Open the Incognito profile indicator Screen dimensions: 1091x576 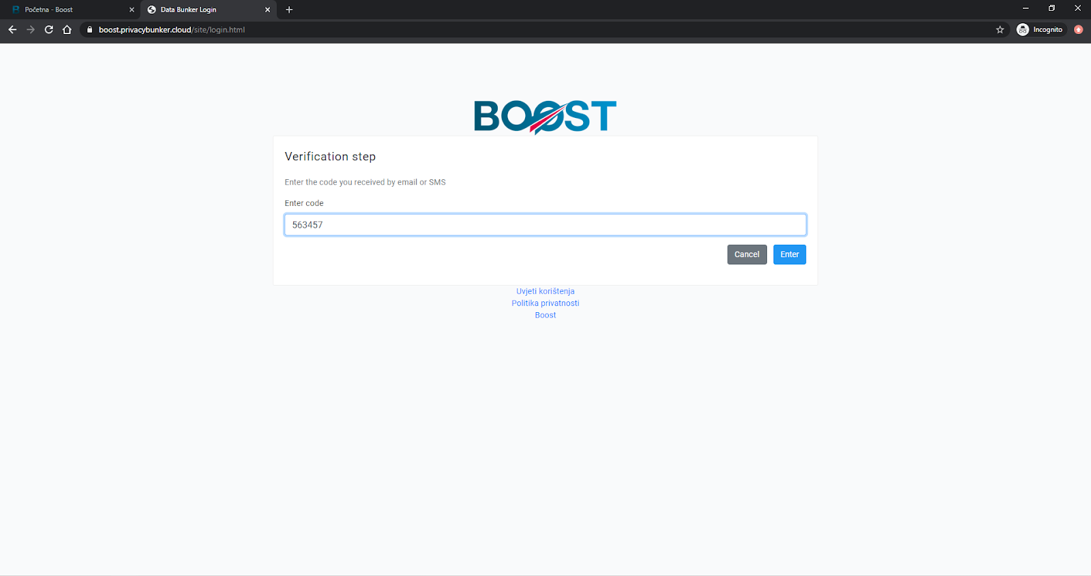point(1040,29)
